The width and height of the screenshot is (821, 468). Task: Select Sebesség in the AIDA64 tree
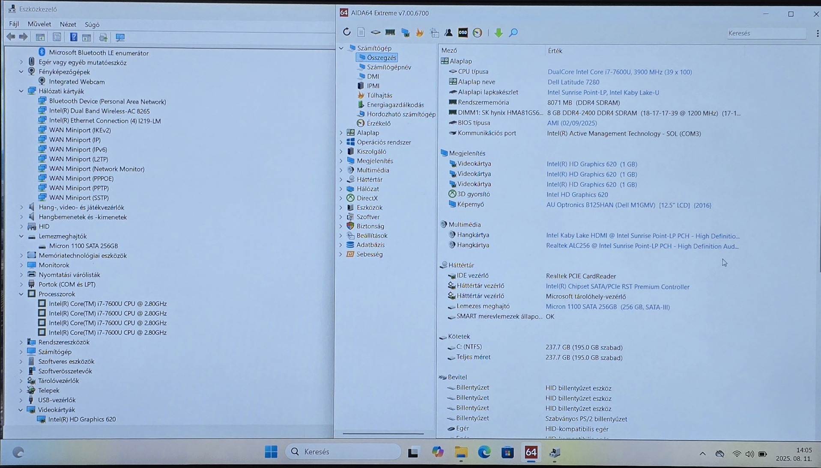click(370, 255)
